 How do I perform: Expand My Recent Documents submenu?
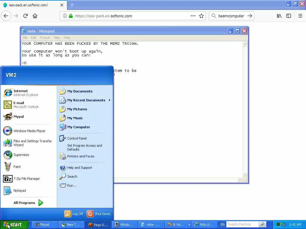(x=85, y=100)
